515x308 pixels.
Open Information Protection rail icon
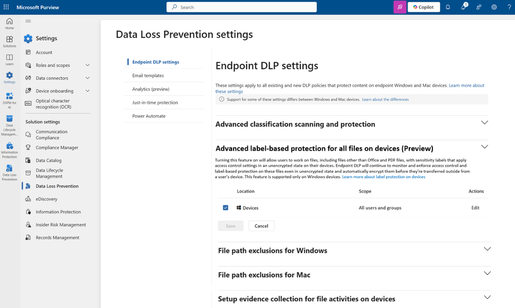coord(9,150)
